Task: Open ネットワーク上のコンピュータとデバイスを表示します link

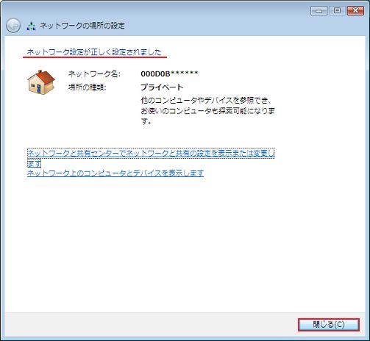Action: (x=115, y=173)
